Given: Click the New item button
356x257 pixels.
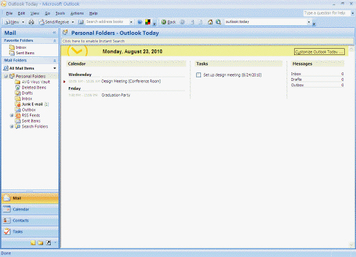Looking at the screenshot, I should coord(12,22).
